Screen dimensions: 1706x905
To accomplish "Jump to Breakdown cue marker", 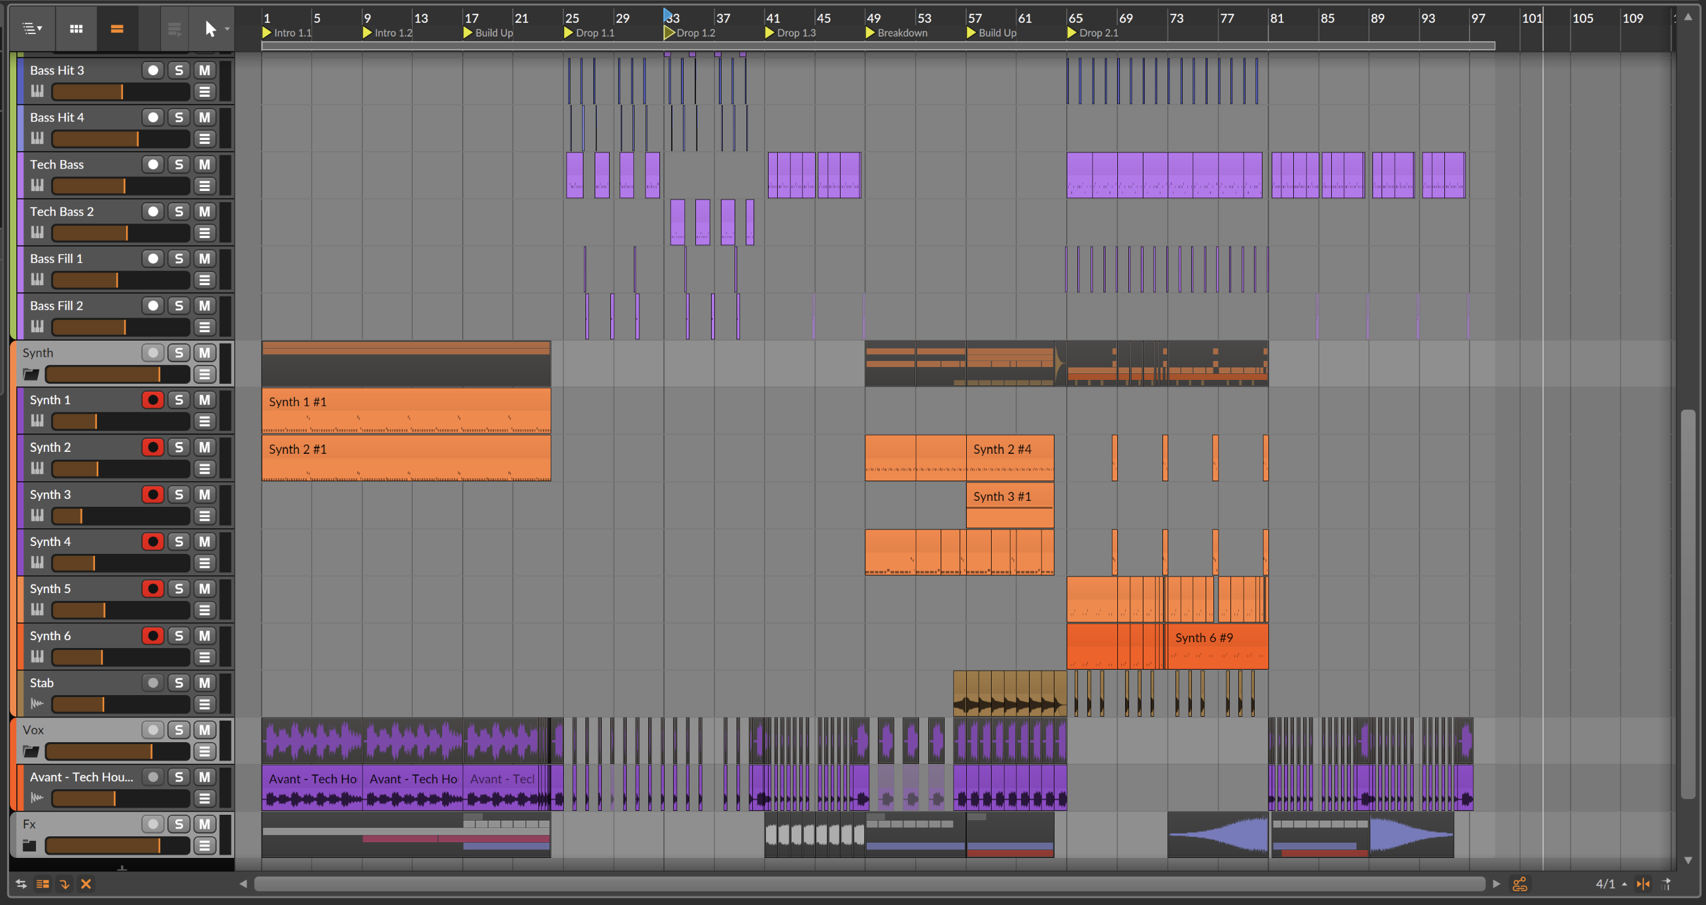I will 871,33.
